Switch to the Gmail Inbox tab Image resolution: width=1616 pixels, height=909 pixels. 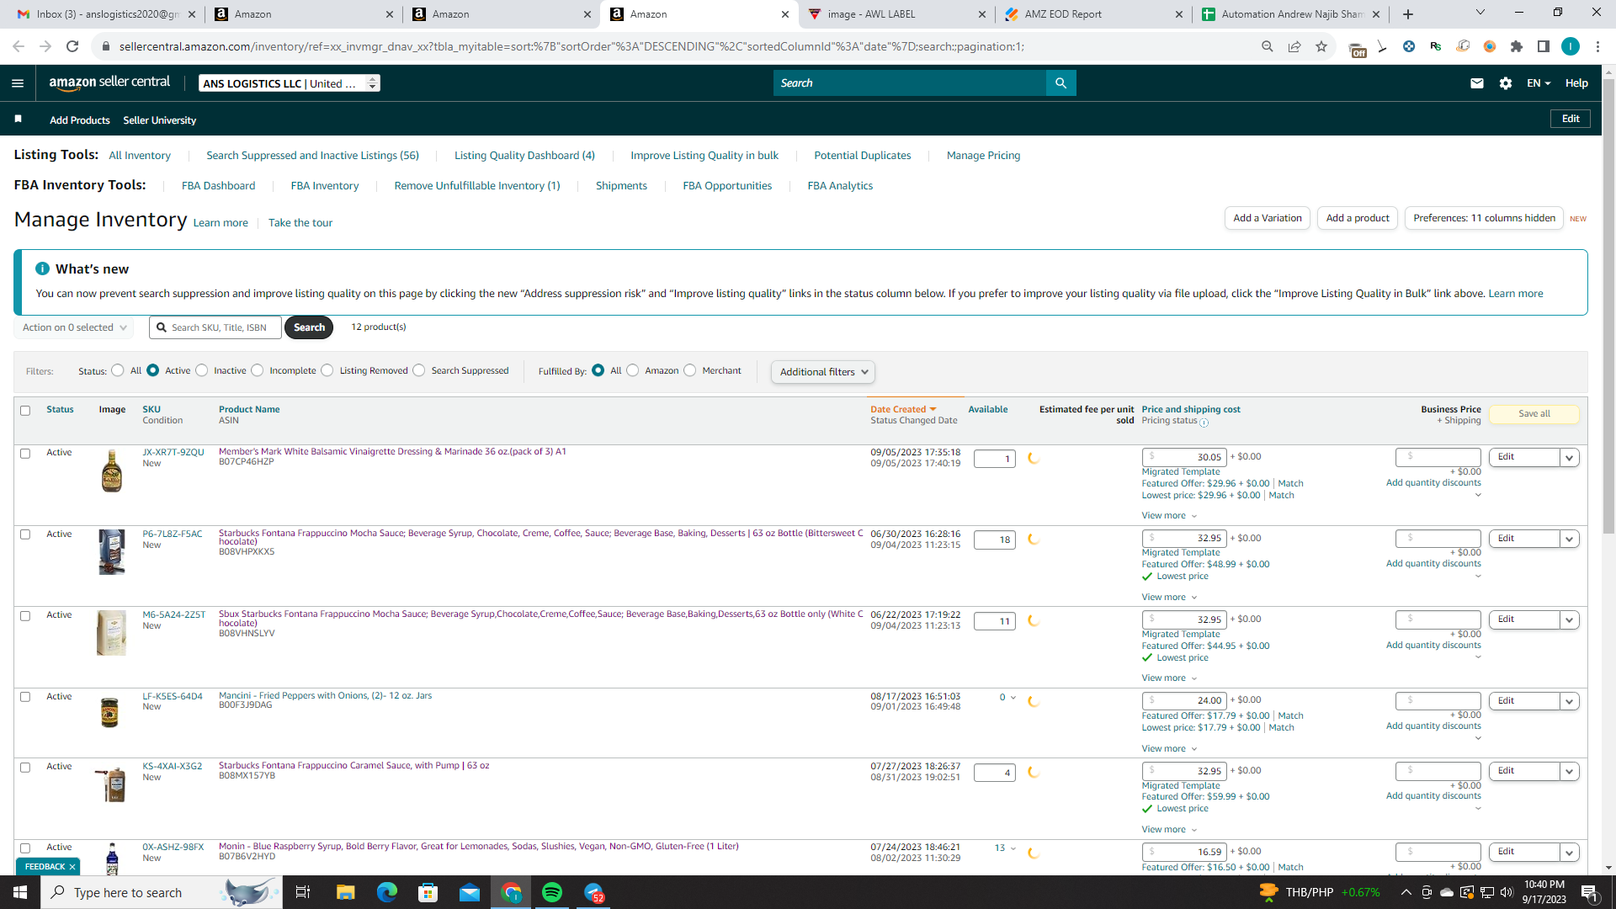[107, 14]
